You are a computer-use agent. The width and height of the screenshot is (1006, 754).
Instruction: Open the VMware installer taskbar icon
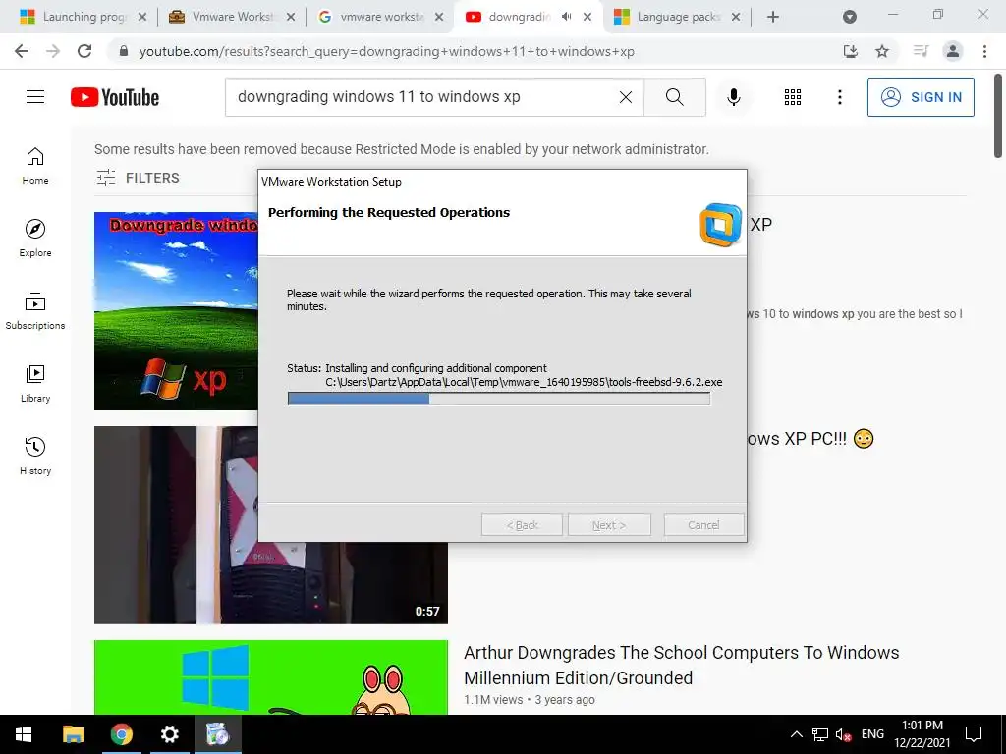pyautogui.click(x=217, y=734)
